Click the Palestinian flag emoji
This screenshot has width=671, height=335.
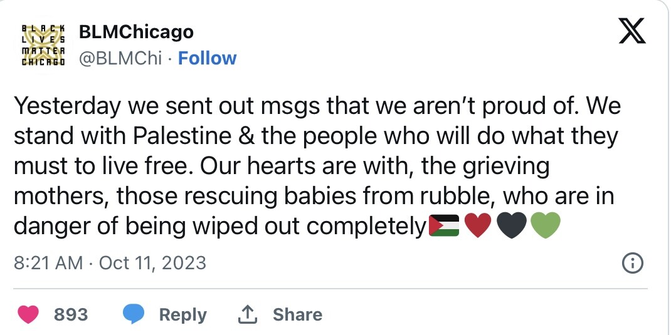444,226
